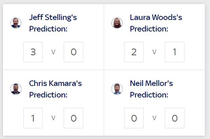This screenshot has width=210, height=139.
Task: Select Jeff Stelling's away score box showing 0
Action: [74, 52]
